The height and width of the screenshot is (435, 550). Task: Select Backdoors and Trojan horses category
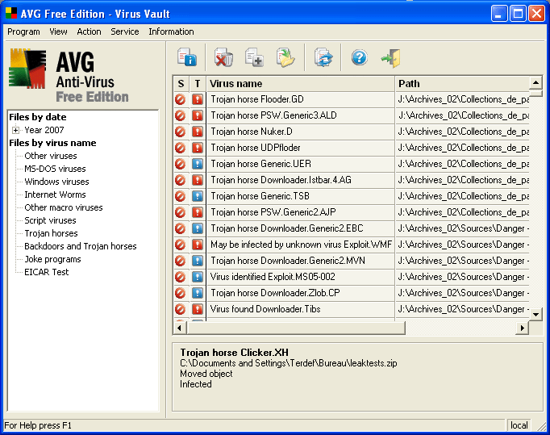point(81,246)
